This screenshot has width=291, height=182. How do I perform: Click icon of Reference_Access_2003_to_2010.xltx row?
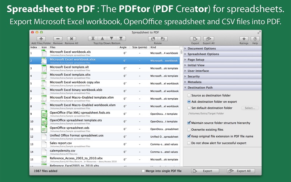coord(44,159)
